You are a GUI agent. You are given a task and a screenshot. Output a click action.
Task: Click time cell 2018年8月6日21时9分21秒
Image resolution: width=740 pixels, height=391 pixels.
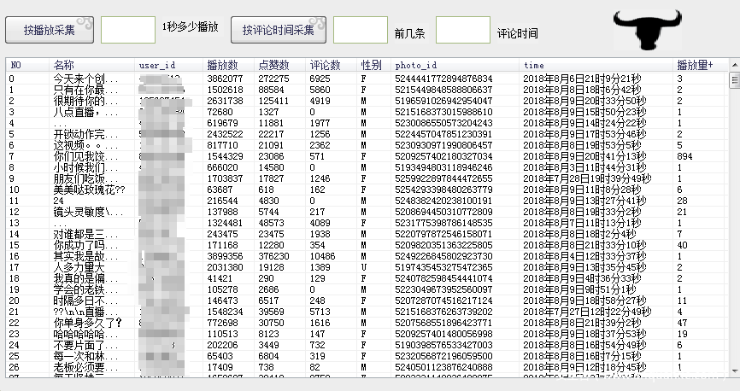click(x=582, y=79)
